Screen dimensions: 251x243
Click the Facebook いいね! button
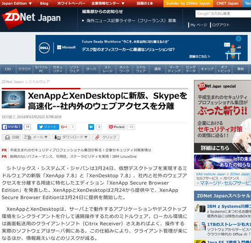click(x=12, y=127)
